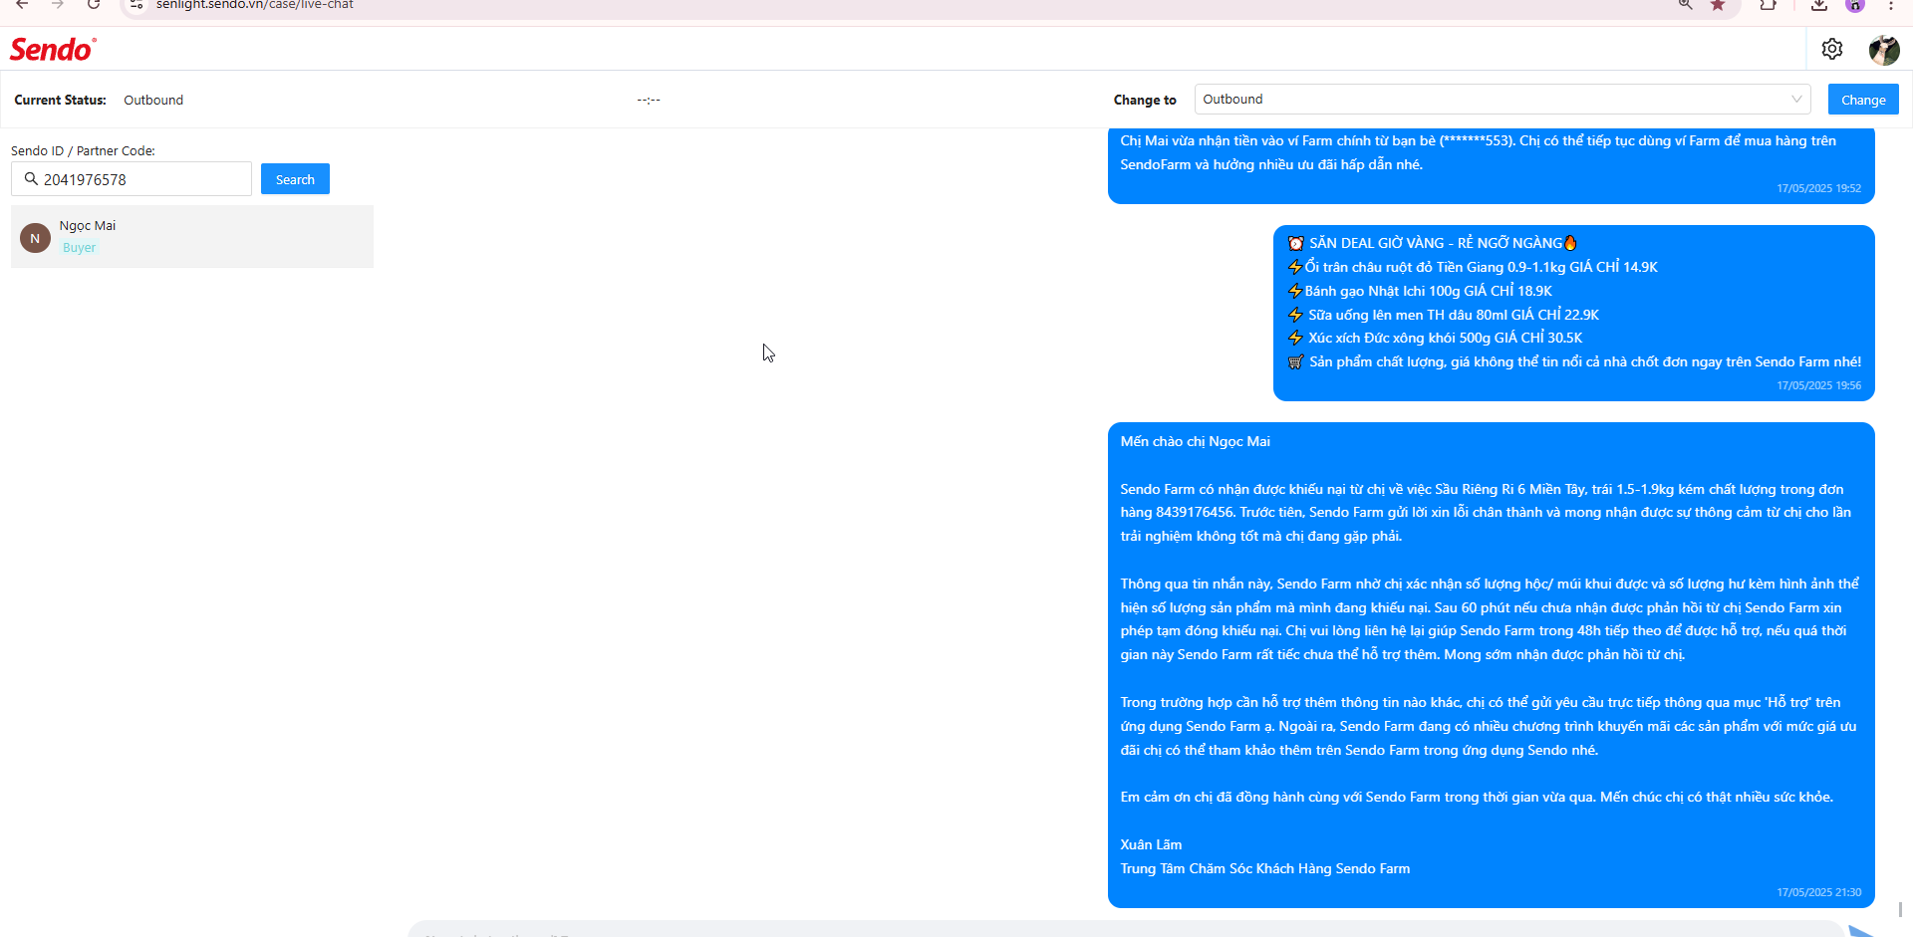The width and height of the screenshot is (1913, 937).
Task: Open the user profile avatar in Sendo header
Action: pyautogui.click(x=1883, y=49)
